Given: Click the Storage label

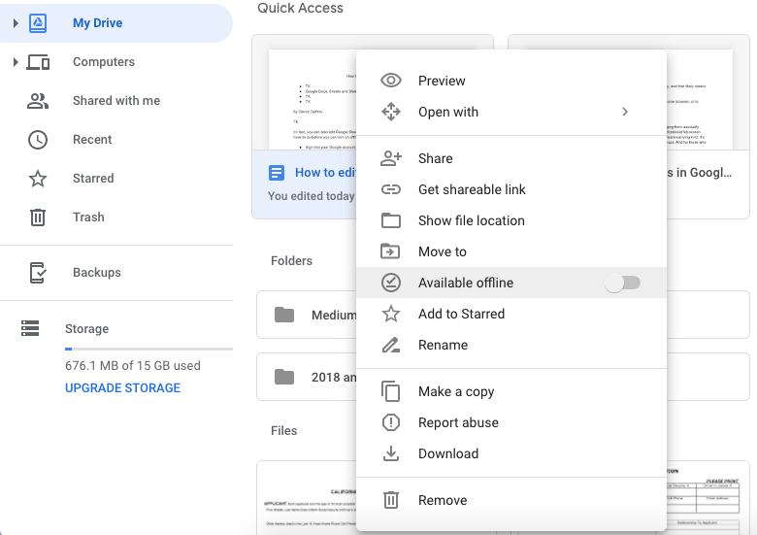Looking at the screenshot, I should (87, 328).
